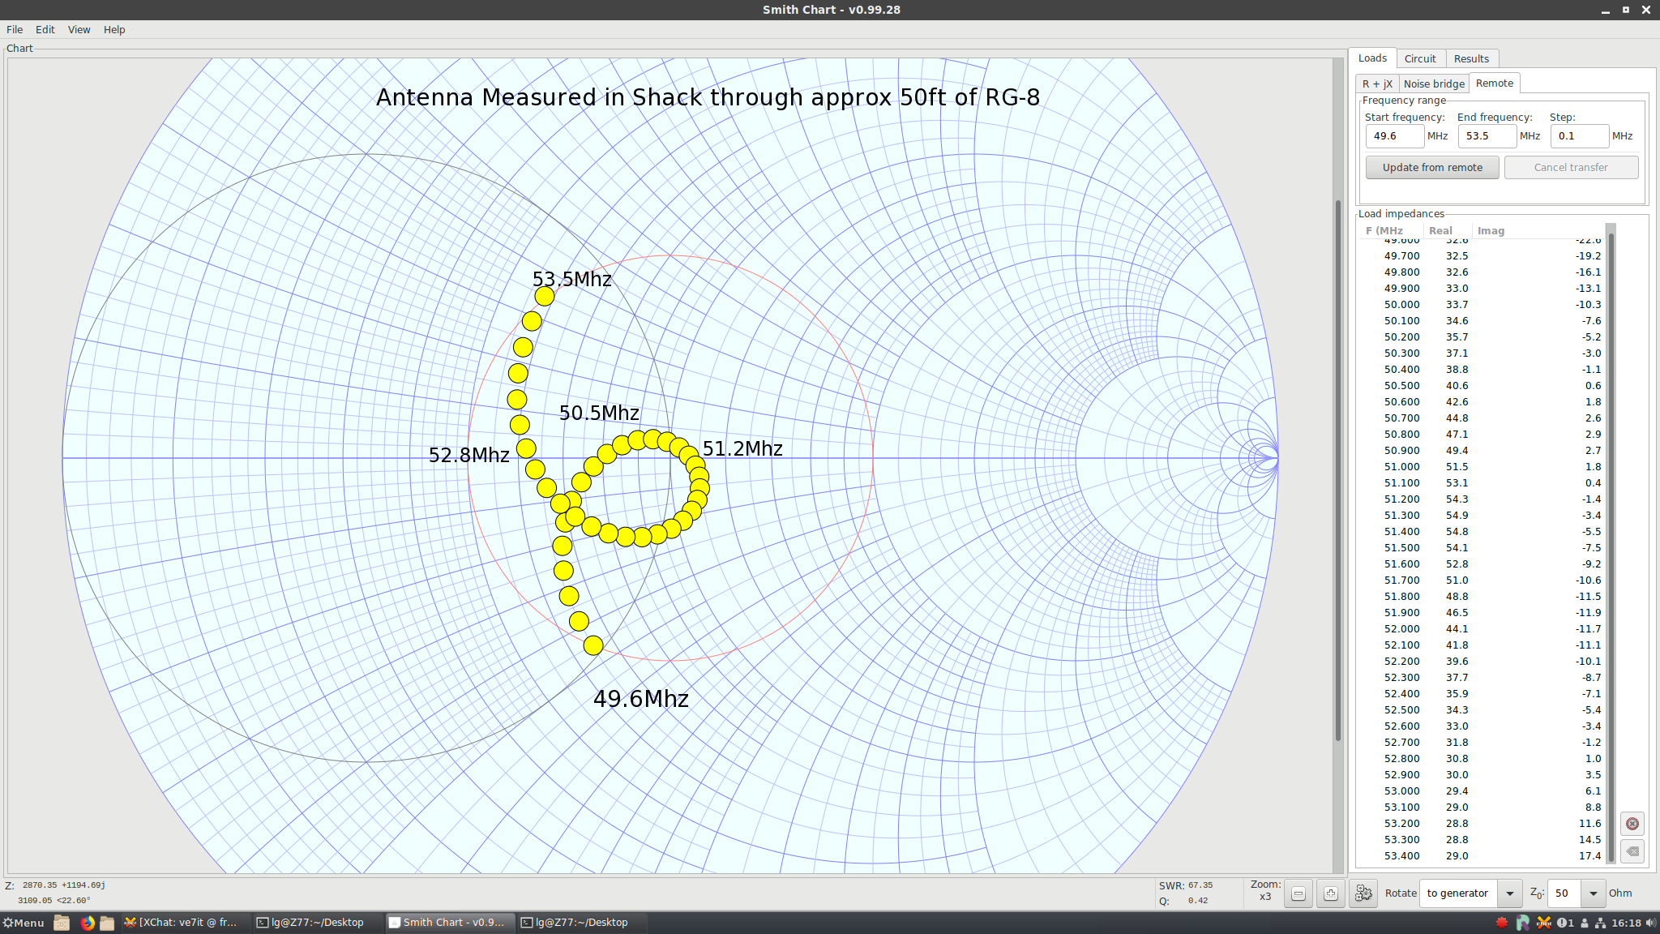Select the 52.300 MHz impedance row
Viewport: 1660px width, 934px height.
coord(1482,678)
